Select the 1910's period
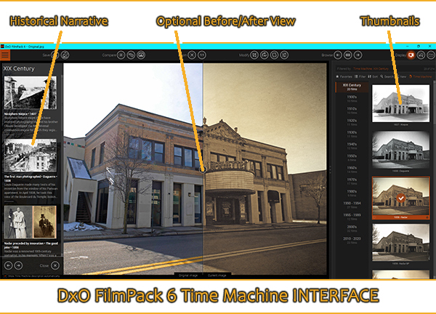The image size is (436, 314). click(x=352, y=110)
